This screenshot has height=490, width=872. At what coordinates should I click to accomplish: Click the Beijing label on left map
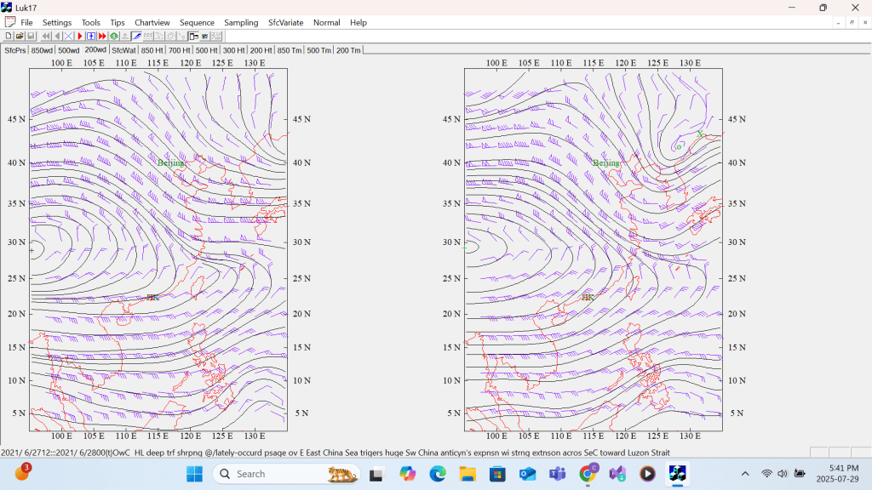[170, 162]
